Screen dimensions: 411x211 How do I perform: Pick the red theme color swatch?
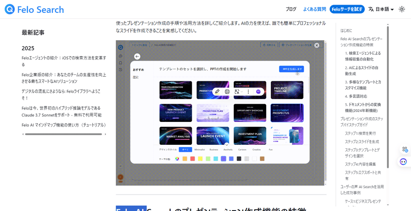pos(193,158)
